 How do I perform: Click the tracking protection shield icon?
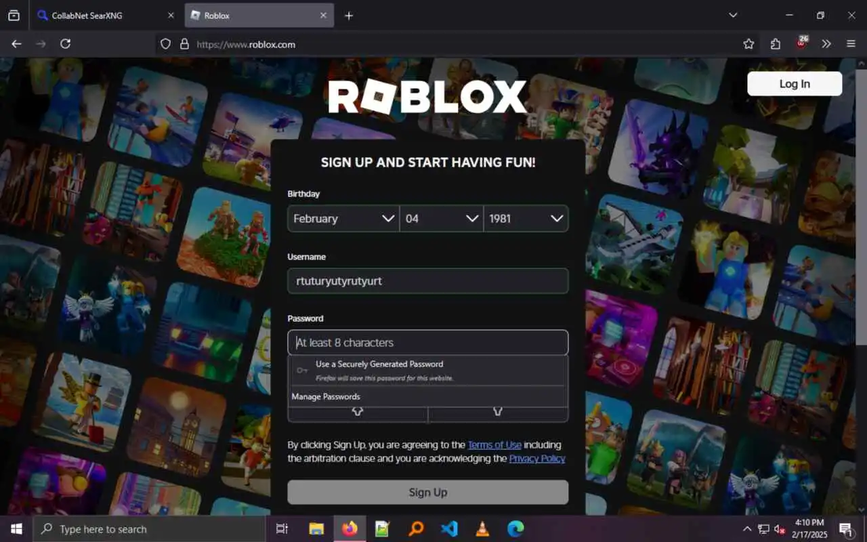click(x=165, y=44)
